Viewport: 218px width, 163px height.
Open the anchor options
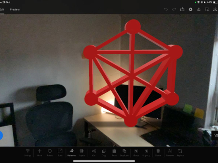pyautogui.click(x=199, y=9)
